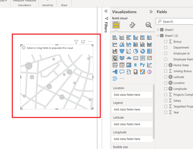Choose the Power Apps visual
Viewport: 193px width, 149px height.
[x=149, y=72]
